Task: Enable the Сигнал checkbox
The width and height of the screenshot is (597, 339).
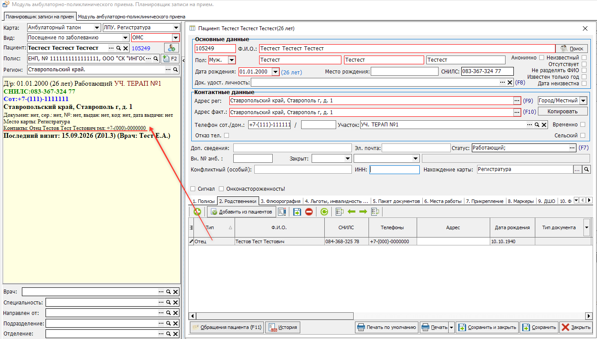Action: click(193, 189)
